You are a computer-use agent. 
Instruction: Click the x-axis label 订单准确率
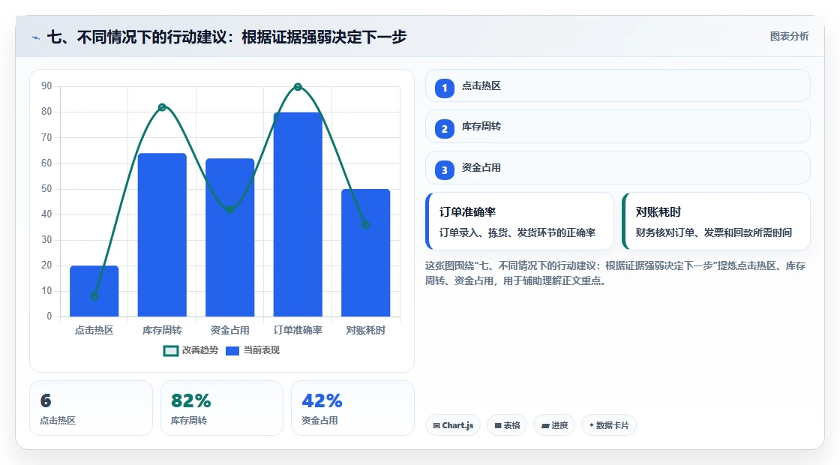click(x=298, y=331)
